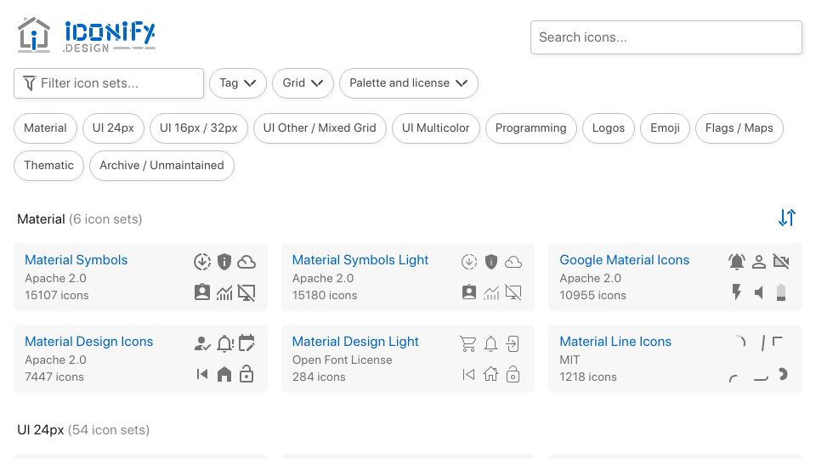
Task: Select the outlined home icon in Material Design Light
Action: coord(490,374)
